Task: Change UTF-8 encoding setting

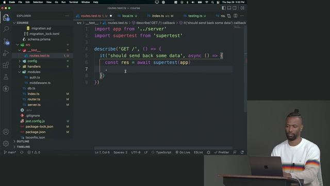Action: pyautogui.click(x=136, y=152)
